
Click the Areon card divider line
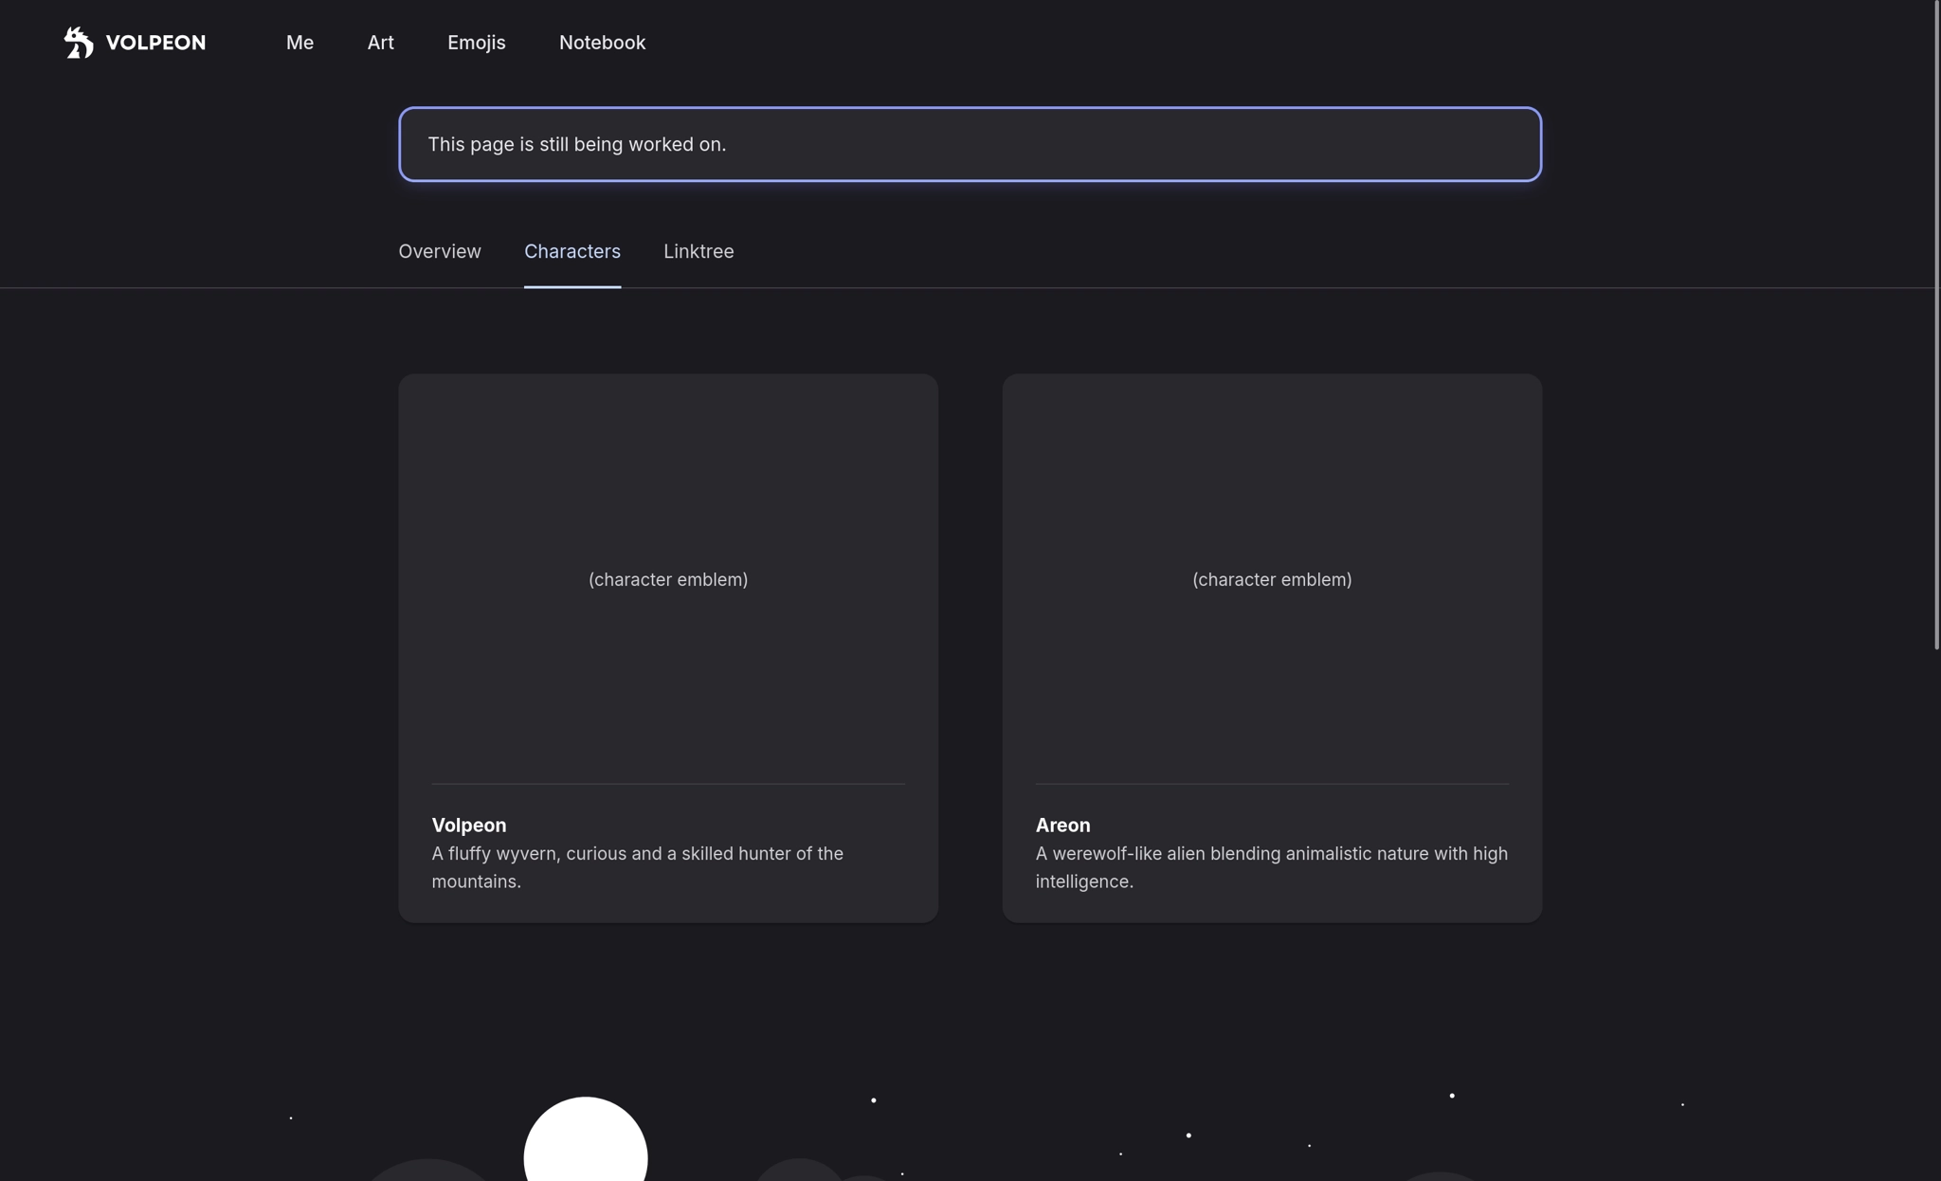pyautogui.click(x=1272, y=784)
